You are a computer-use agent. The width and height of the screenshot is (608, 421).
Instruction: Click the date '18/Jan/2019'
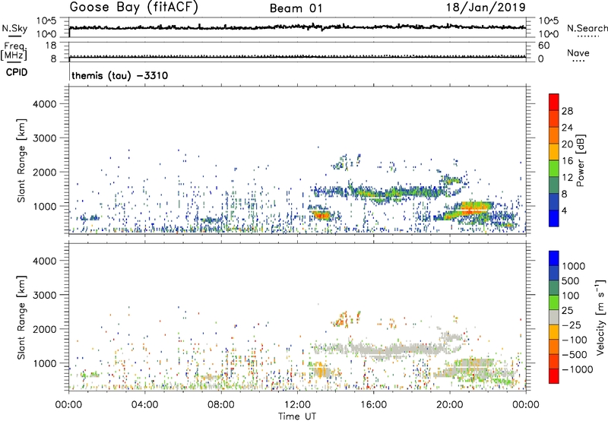[486, 8]
